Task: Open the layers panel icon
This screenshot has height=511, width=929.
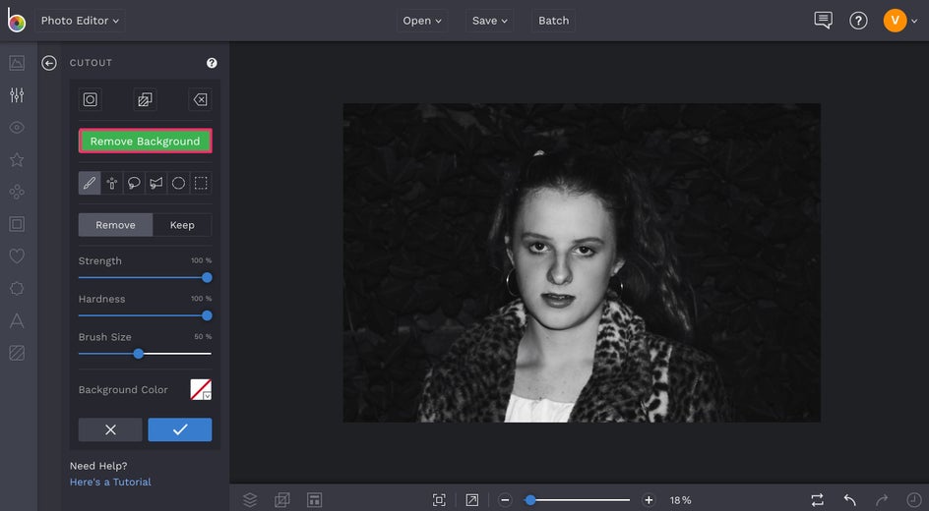Action: point(250,500)
